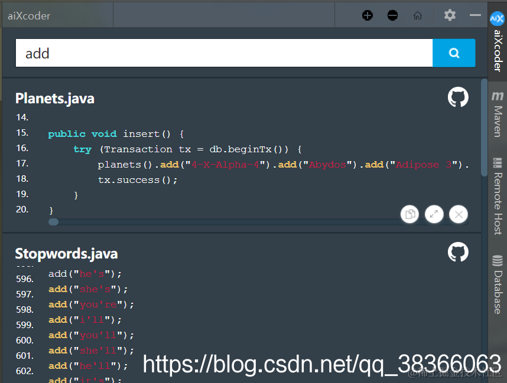The image size is (507, 383).
Task: Click line 15 "public void insert()"
Action: coord(116,134)
